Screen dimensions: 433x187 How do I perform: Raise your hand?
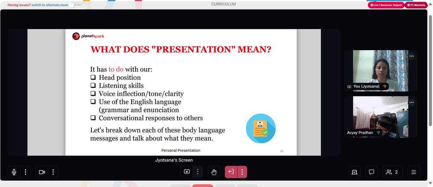click(x=214, y=172)
